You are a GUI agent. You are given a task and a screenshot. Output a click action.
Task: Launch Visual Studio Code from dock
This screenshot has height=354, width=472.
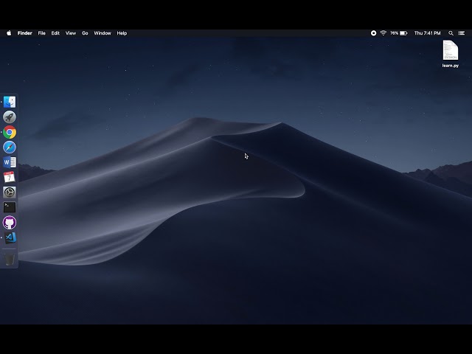[10, 237]
